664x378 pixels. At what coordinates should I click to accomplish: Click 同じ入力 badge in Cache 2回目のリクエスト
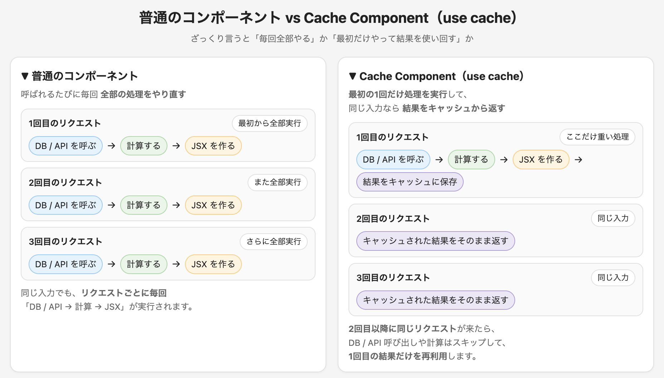pyautogui.click(x=613, y=218)
